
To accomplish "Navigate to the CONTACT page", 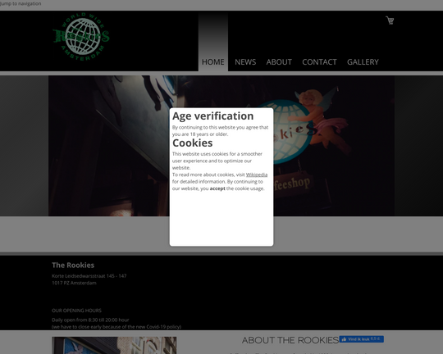I will tap(319, 61).
